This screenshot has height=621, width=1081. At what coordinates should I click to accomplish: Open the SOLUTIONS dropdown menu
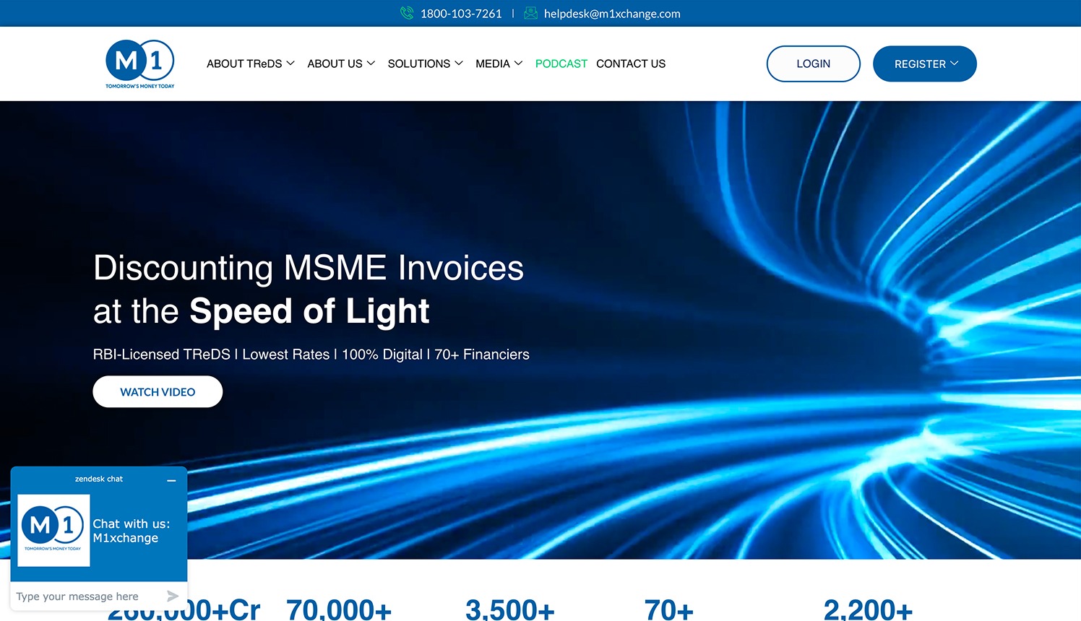pyautogui.click(x=426, y=64)
